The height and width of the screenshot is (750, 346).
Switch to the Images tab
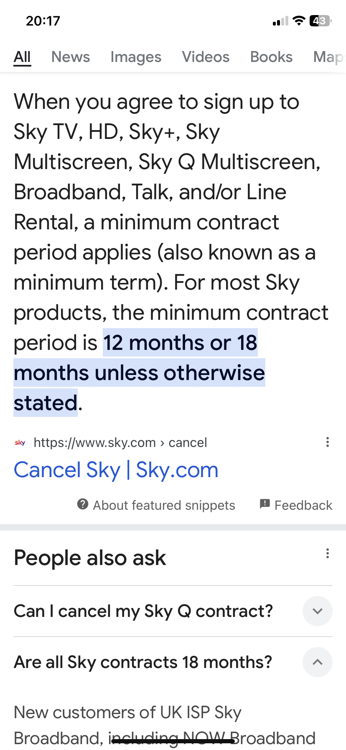pos(136,57)
